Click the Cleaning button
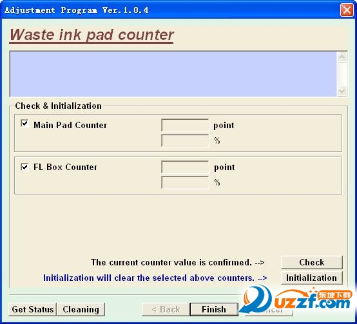Image resolution: width=357 pixels, height=324 pixels. (81, 309)
